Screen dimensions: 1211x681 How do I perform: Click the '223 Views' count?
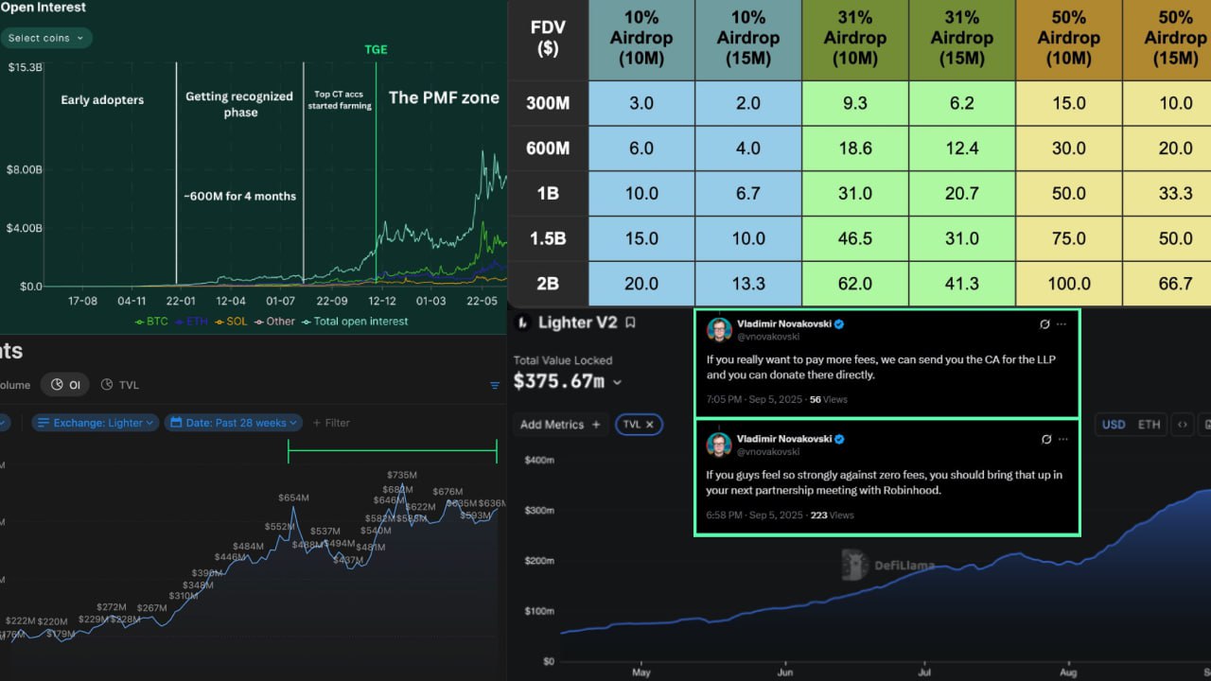point(833,515)
